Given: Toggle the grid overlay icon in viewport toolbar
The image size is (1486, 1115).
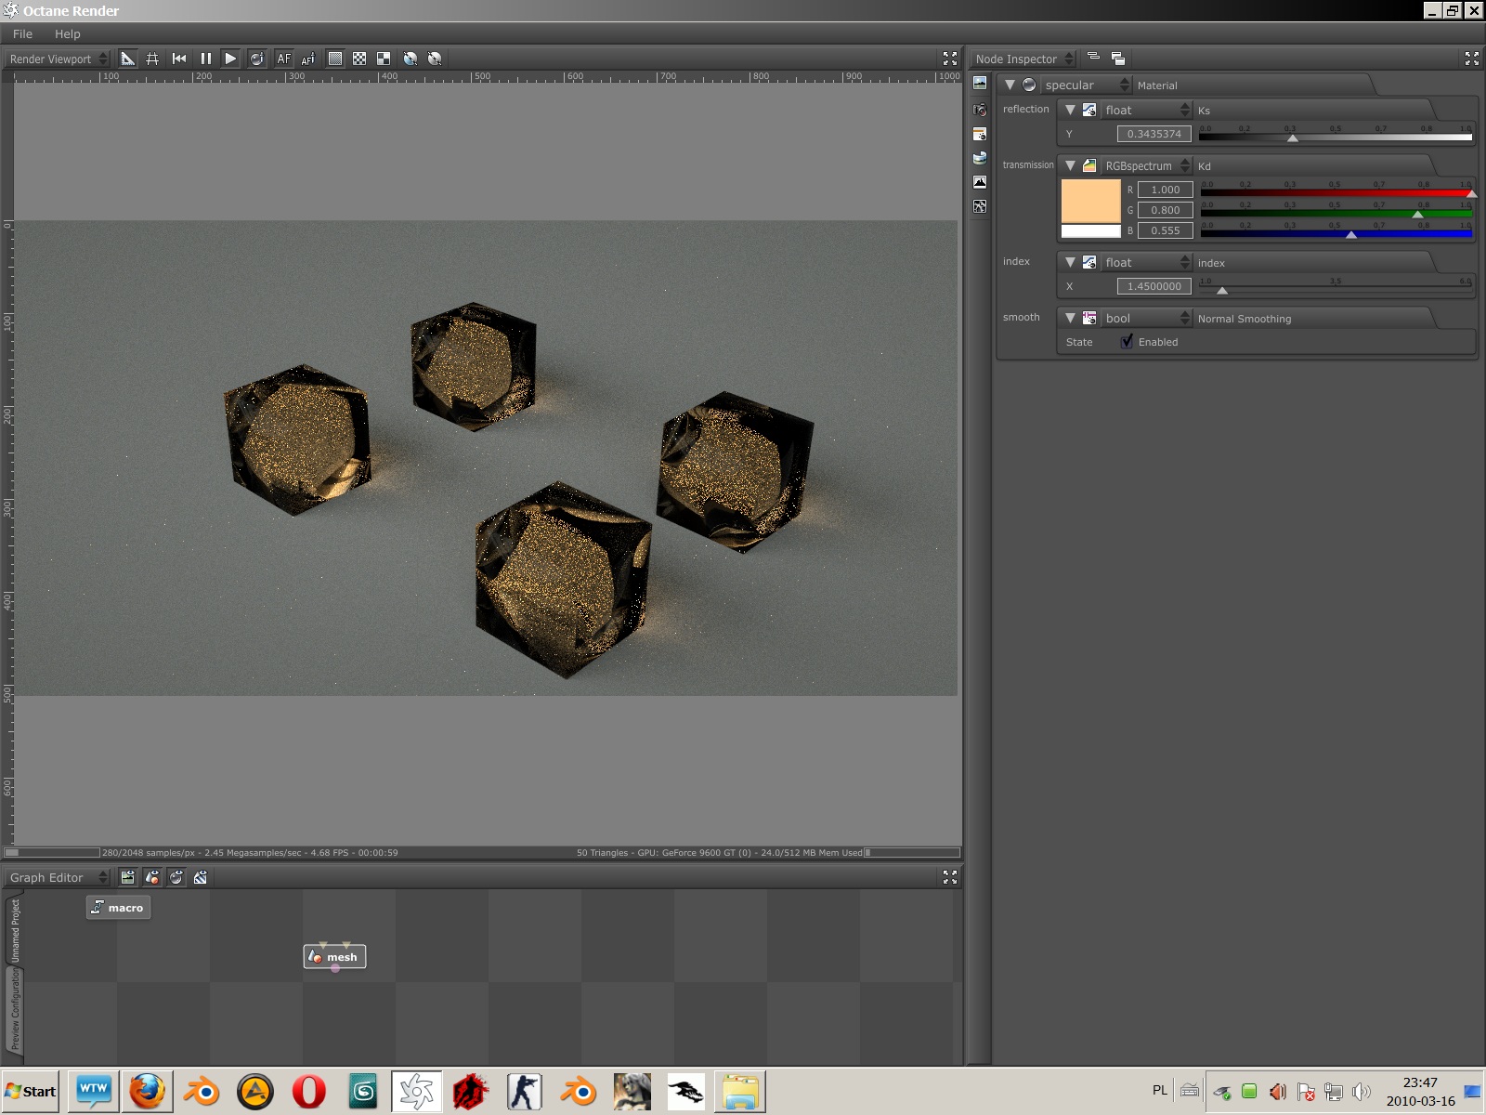Looking at the screenshot, I should tap(152, 59).
